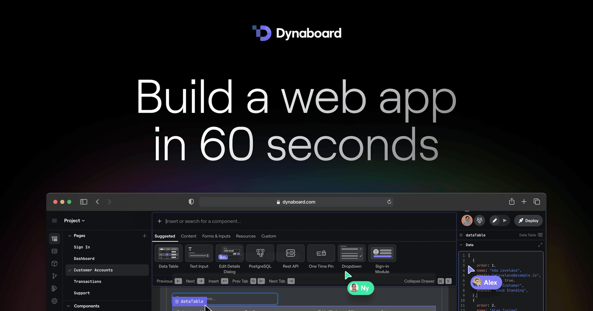Toggle the checkmark on Customer Accounts page

[x=70, y=270]
